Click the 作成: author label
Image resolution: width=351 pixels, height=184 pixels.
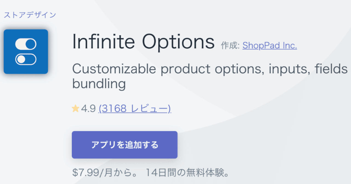tap(230, 46)
